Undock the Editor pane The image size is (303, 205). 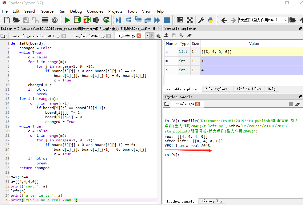tap(154, 28)
